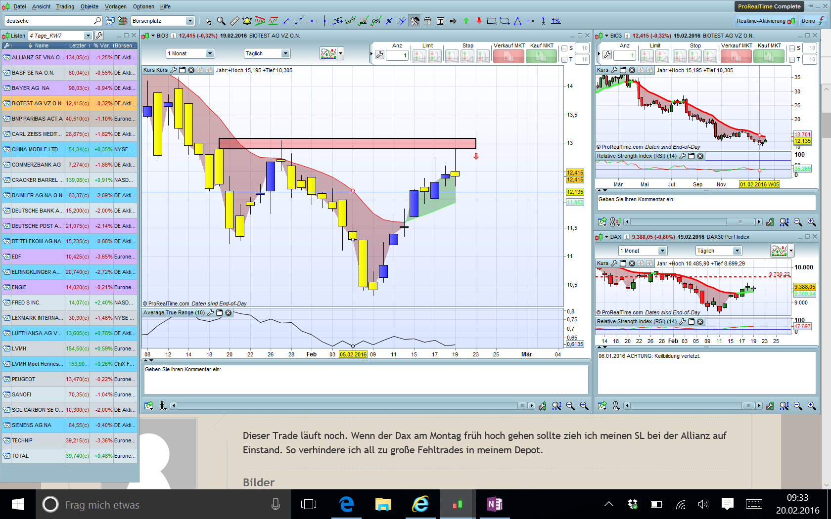Click the Kauf MKT buy button in main chart
This screenshot has height=519, width=831.
pos(541,56)
